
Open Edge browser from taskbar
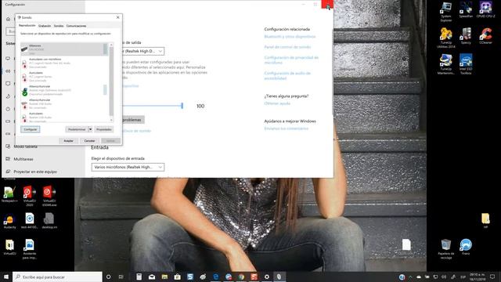(216, 277)
